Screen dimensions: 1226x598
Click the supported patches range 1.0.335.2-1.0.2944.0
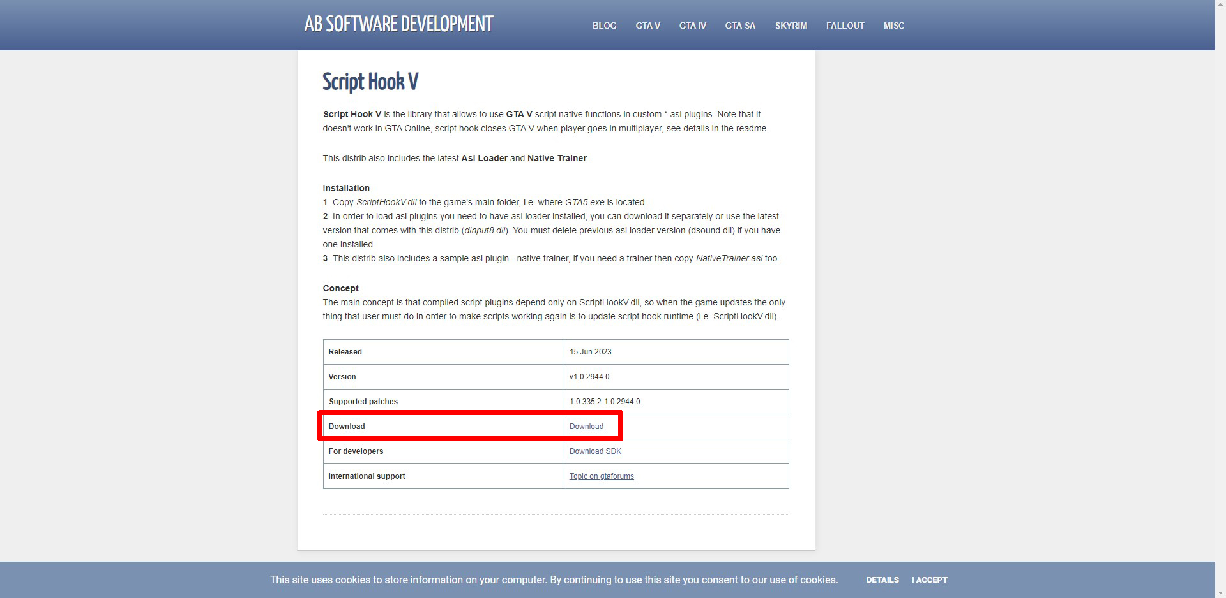605,402
